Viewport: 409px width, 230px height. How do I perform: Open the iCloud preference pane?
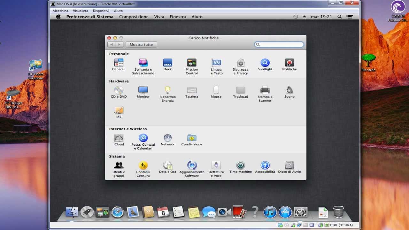pyautogui.click(x=119, y=140)
